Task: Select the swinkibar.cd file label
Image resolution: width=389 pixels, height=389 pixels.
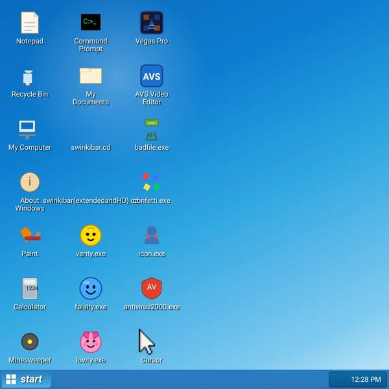Action: tap(91, 147)
